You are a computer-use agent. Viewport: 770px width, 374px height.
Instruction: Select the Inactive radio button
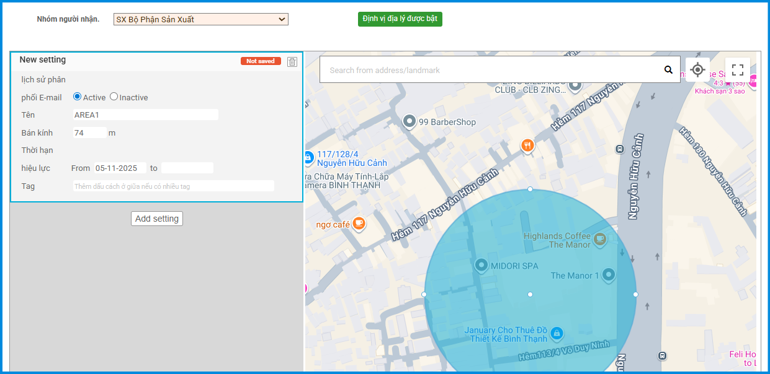114,97
